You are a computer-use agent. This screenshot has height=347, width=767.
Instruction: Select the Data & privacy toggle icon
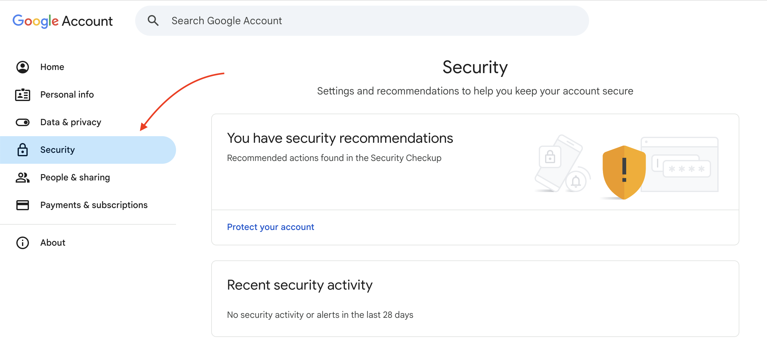[x=22, y=122]
